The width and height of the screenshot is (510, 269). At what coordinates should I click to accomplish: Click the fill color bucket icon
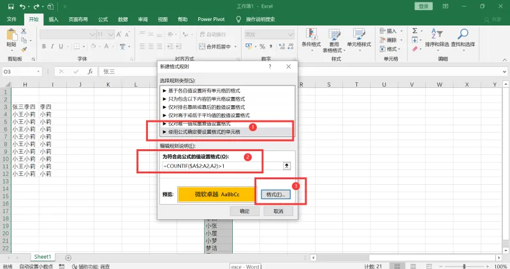[93, 47]
